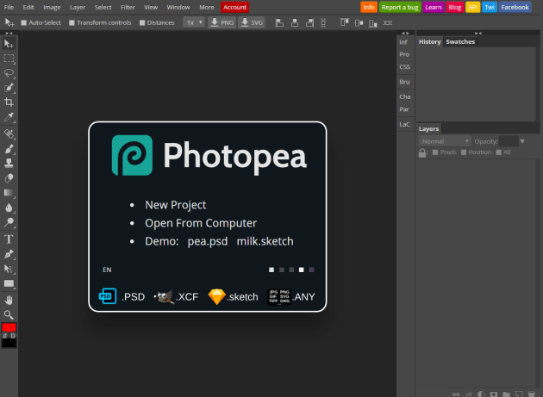Select the Crop tool

pyautogui.click(x=9, y=102)
